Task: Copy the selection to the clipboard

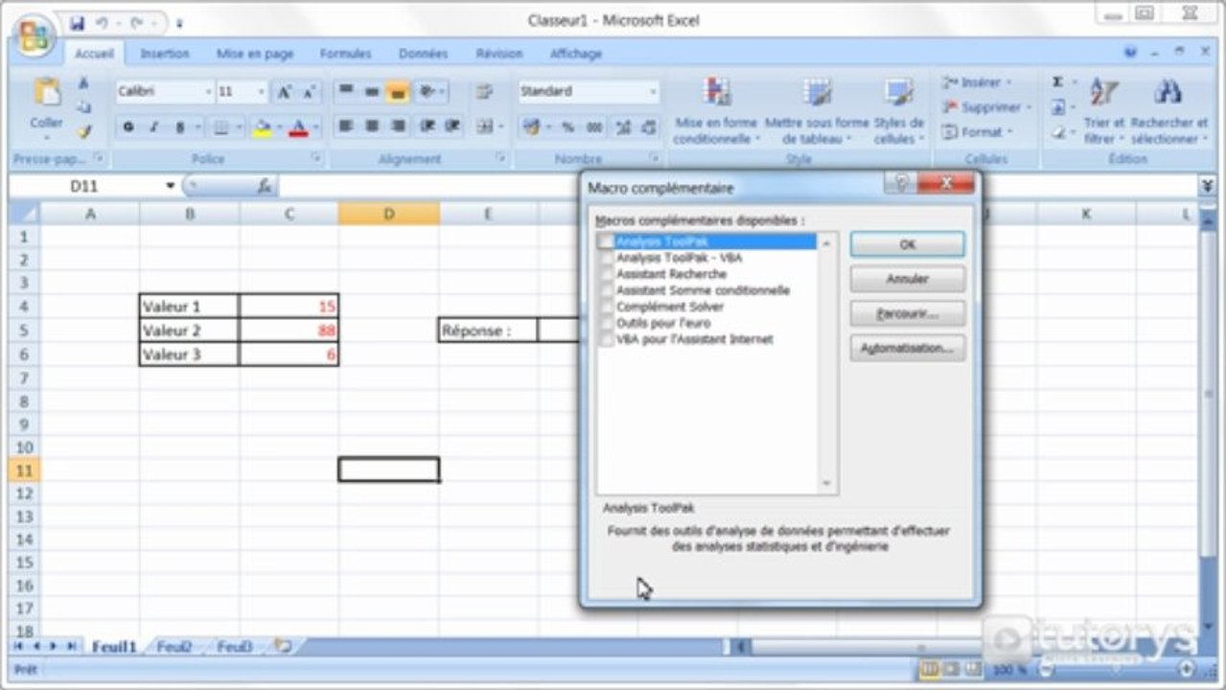Action: click(83, 107)
